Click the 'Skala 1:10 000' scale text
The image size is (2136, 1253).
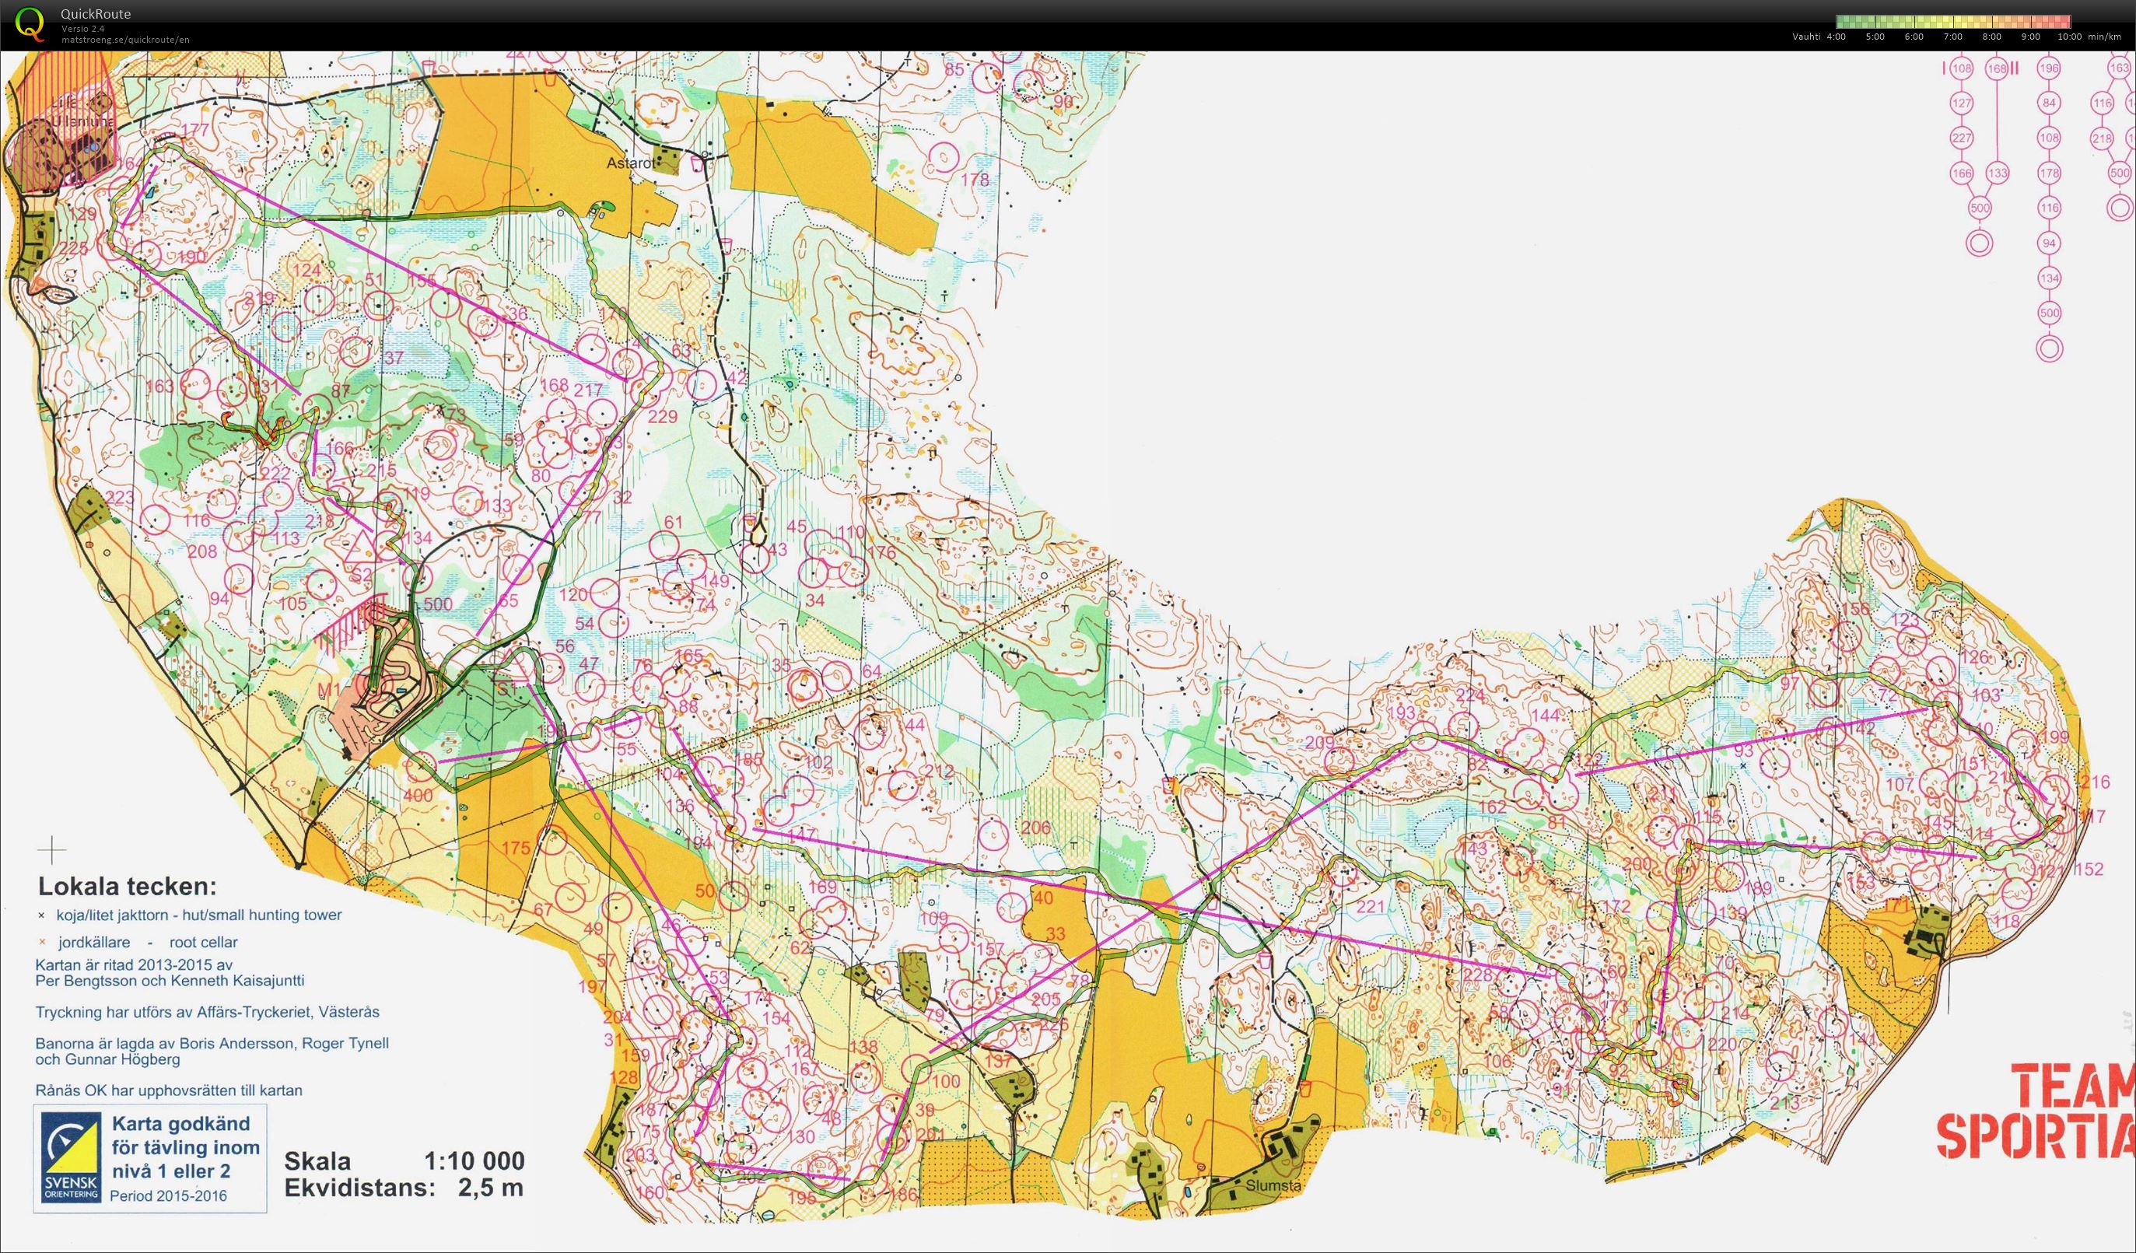404,1160
